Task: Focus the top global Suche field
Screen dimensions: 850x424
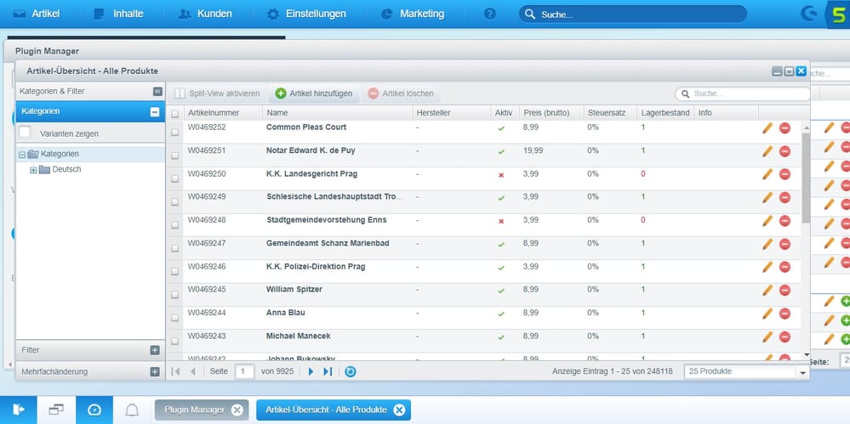Action: click(x=633, y=14)
